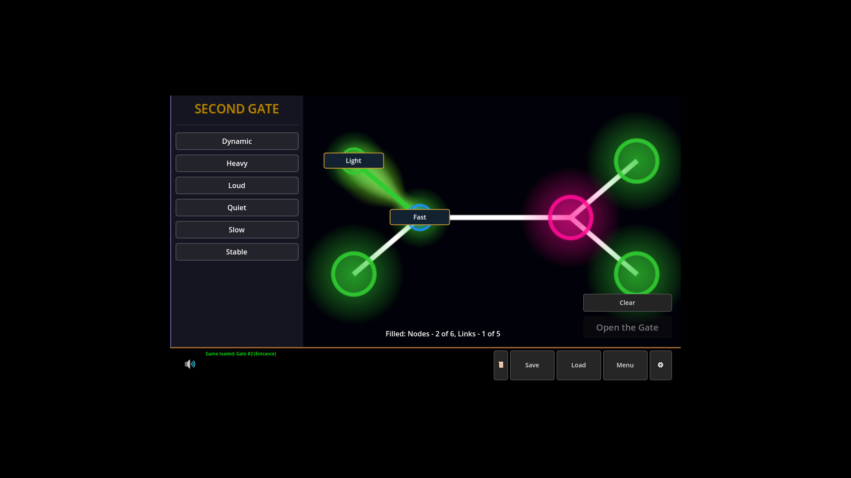Click the bottom-left green node
This screenshot has width=851, height=478.
pyautogui.click(x=353, y=273)
